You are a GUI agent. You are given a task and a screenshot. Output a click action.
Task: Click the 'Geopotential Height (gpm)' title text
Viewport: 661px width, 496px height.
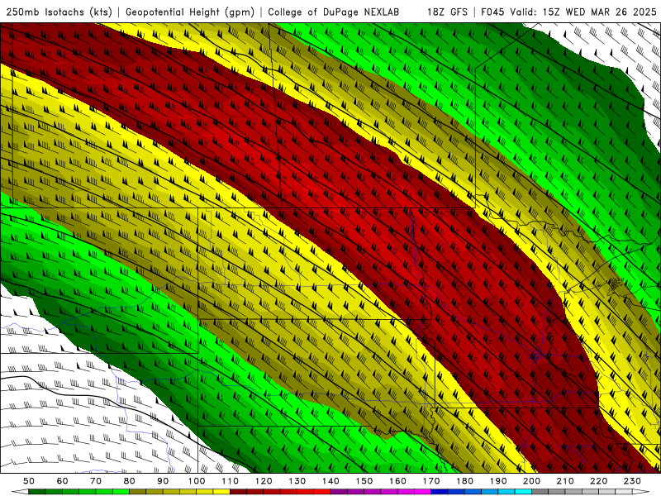190,12
